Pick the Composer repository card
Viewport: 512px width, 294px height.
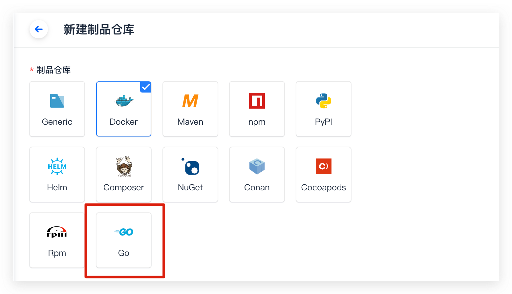124,175
